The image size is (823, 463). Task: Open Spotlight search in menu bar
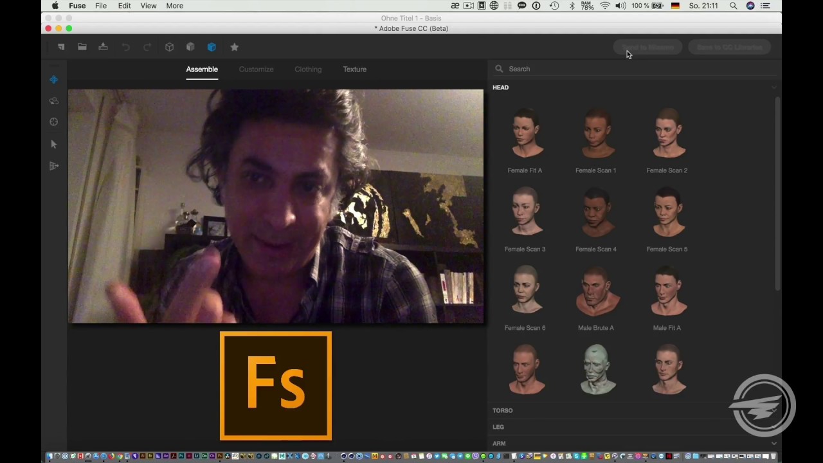pyautogui.click(x=733, y=6)
